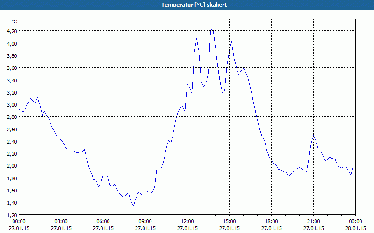
Task: Click the 2,60 y-axis value
Action: [12, 130]
